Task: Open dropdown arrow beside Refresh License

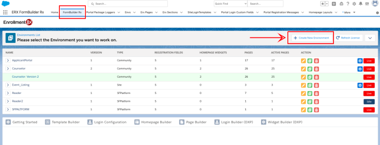Action: coord(370,38)
